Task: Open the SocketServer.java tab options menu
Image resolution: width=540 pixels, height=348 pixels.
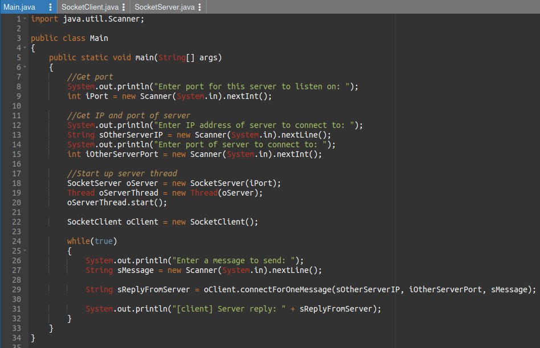Action: (x=200, y=7)
